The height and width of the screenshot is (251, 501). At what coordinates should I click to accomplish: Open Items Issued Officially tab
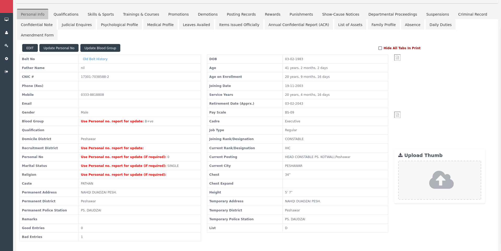239,25
